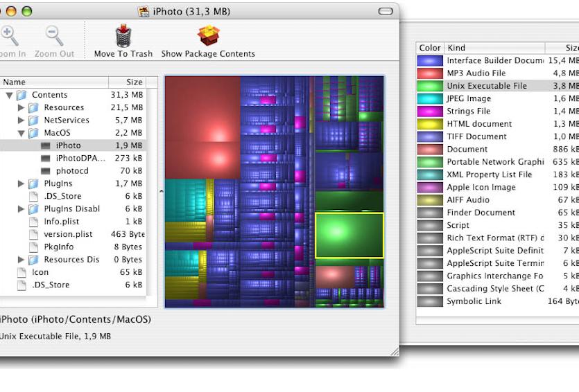Click the Interface Builder Document blue swatch
579x392 pixels.
[430, 60]
